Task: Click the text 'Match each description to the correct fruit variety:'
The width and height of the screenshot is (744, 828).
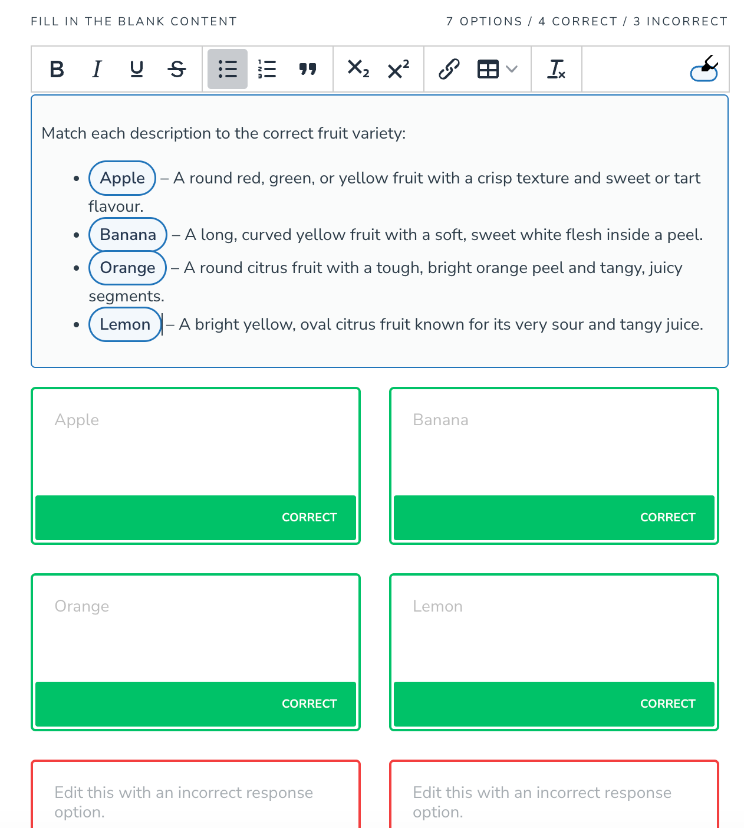Action: pos(223,133)
